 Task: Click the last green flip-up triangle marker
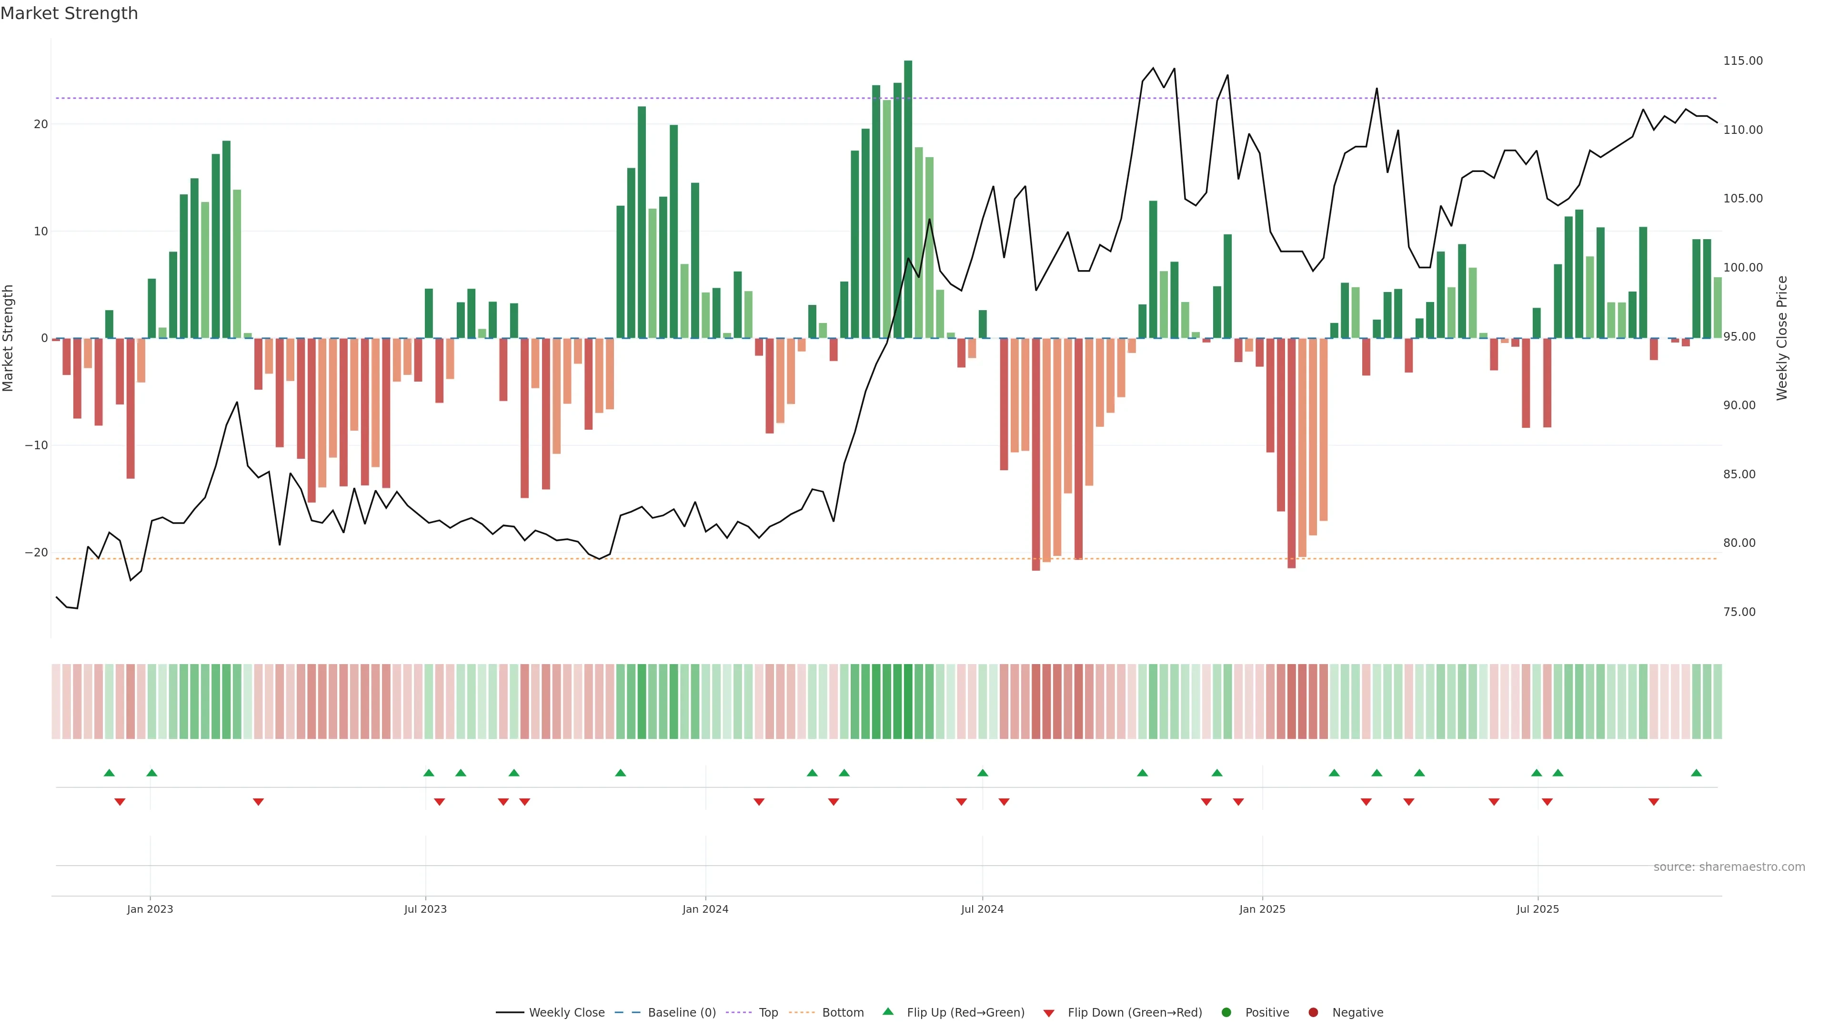(x=1696, y=773)
